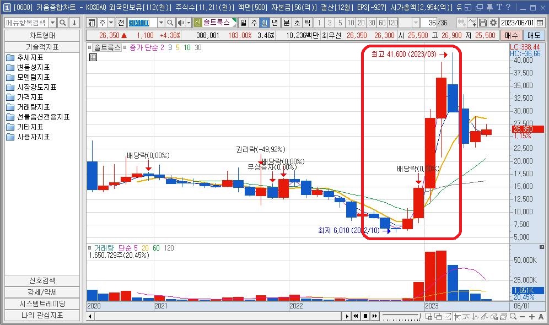549x325 pixels.
Task: Click the speaker sound icon
Action: click(x=180, y=23)
